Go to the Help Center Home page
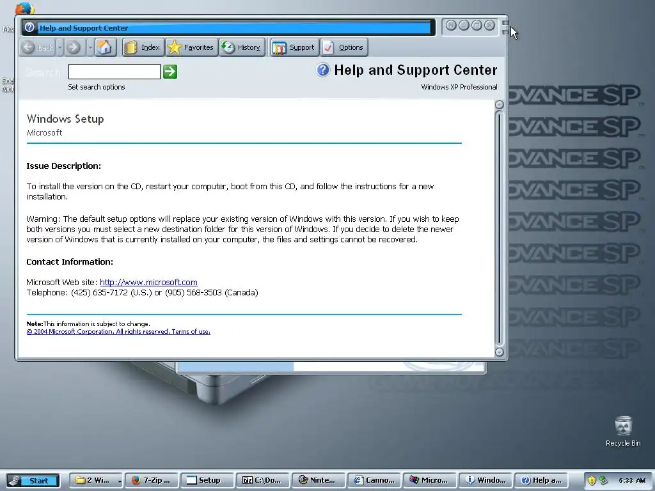The image size is (655, 491). (x=105, y=47)
